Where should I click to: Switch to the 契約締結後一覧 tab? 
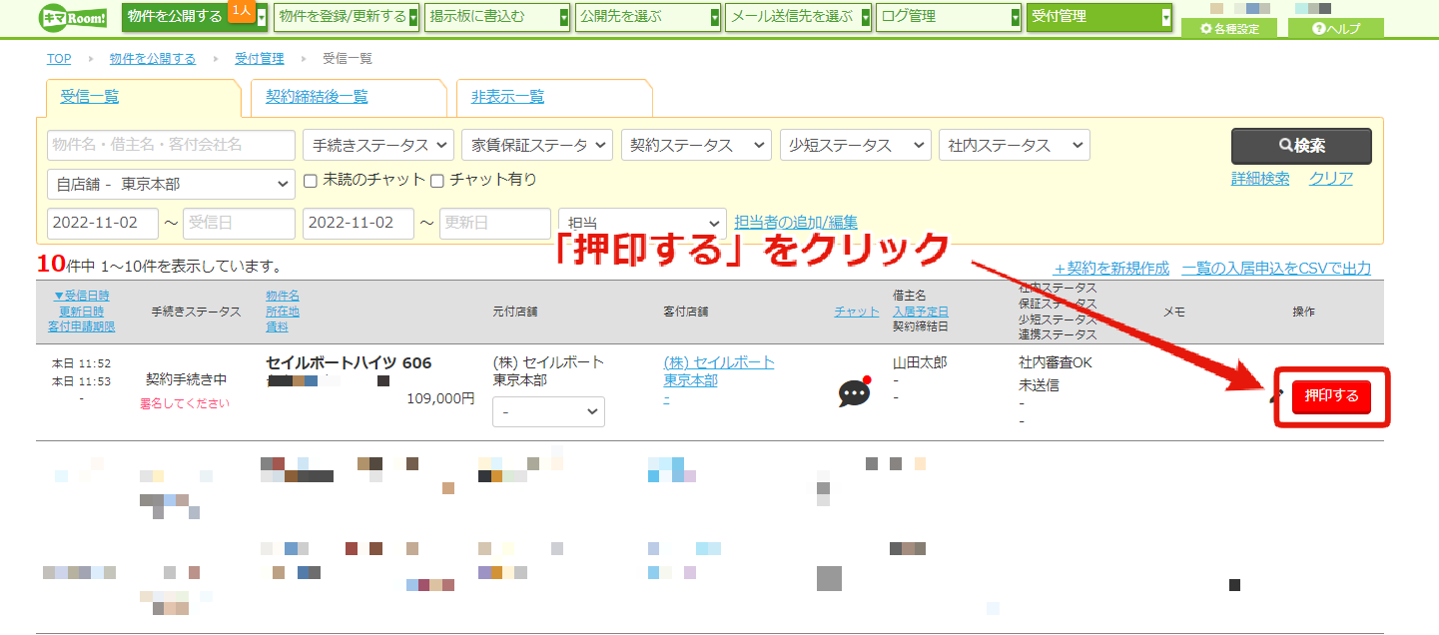(317, 97)
